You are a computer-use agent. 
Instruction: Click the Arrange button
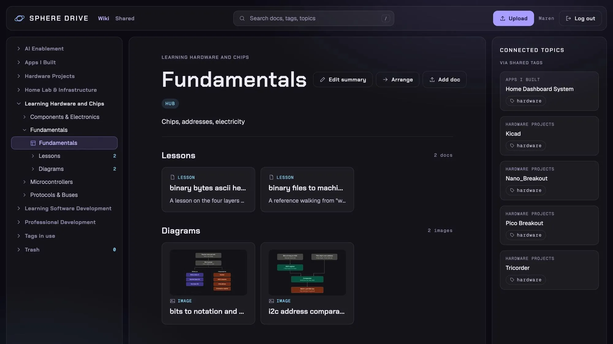tap(398, 80)
